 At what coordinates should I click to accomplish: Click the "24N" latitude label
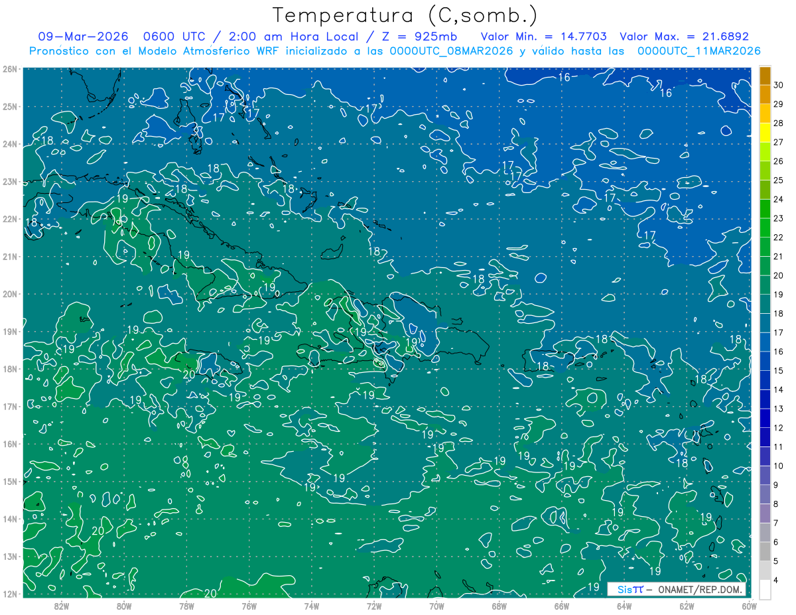click(x=10, y=144)
